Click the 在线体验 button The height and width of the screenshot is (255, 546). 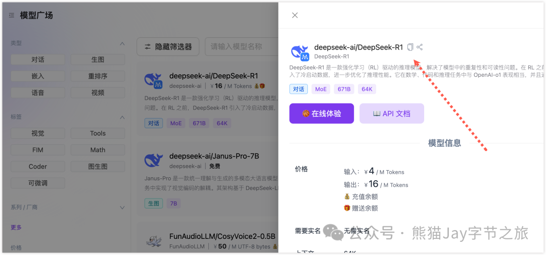pyautogui.click(x=322, y=114)
